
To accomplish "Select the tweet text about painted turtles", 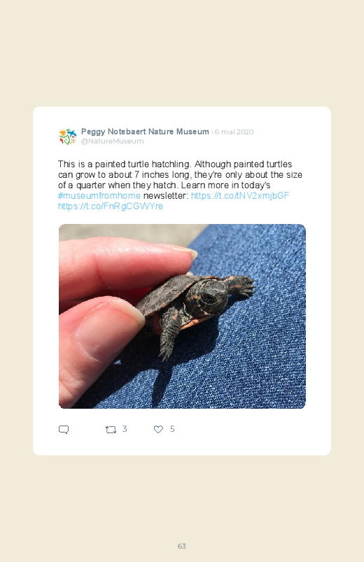I will click(x=180, y=185).
